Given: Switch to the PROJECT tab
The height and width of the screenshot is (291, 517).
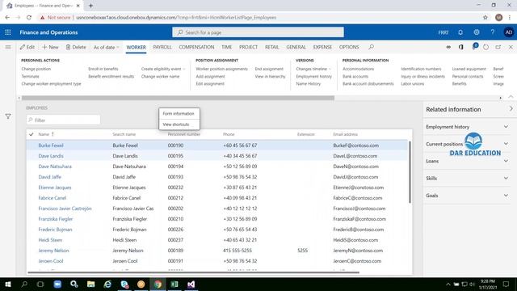Looking at the screenshot, I should (x=248, y=47).
